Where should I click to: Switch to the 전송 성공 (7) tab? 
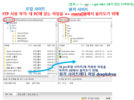(33, 94)
